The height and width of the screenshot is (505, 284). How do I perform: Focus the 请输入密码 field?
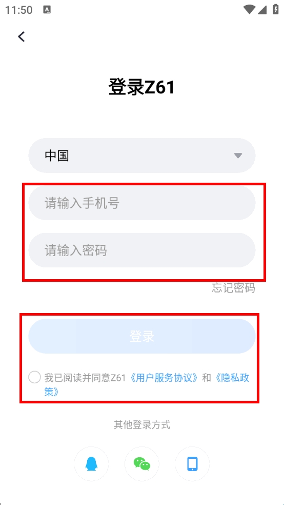click(x=142, y=250)
